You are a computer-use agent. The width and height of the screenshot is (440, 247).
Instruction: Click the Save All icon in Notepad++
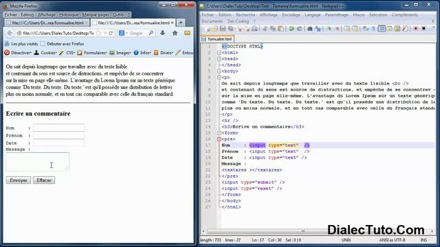[x=230, y=29]
